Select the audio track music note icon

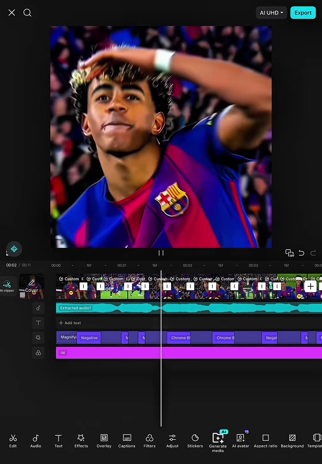click(x=38, y=308)
